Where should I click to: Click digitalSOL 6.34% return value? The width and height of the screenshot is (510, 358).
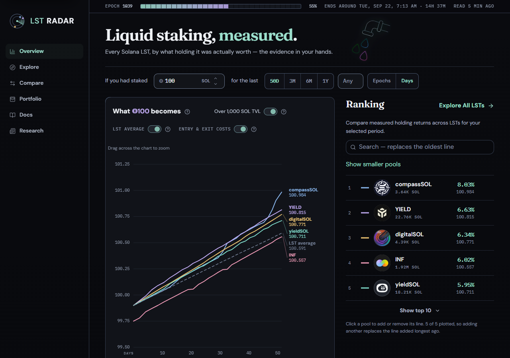click(x=465, y=235)
